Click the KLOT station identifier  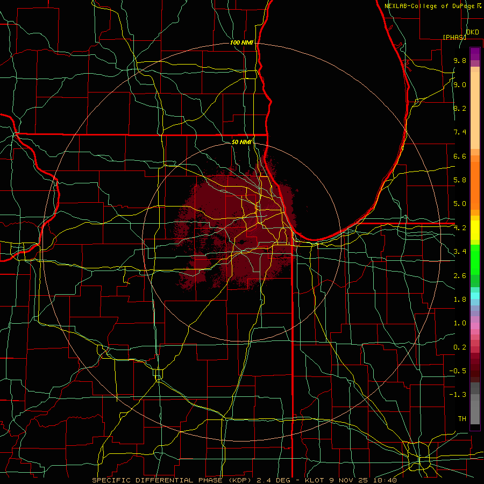(315, 480)
